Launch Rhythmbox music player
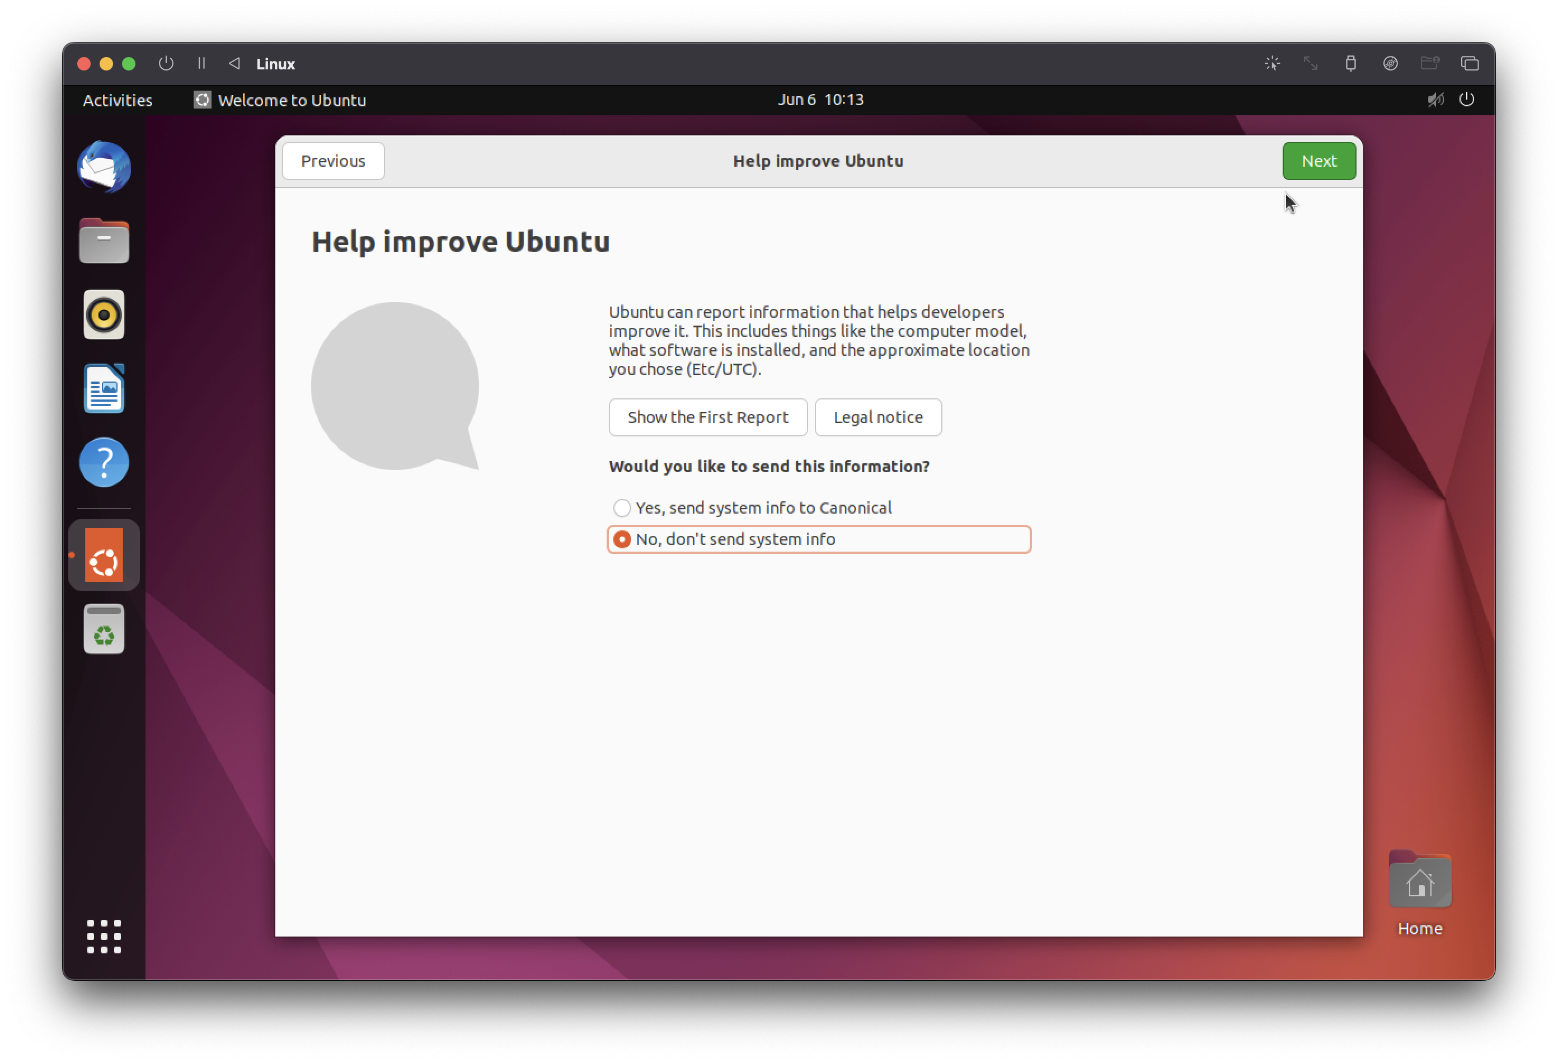 tap(104, 314)
